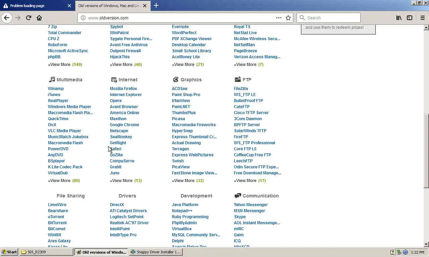View More under FTP (17)
Screen dimensions: 429x257
(x=250, y=180)
